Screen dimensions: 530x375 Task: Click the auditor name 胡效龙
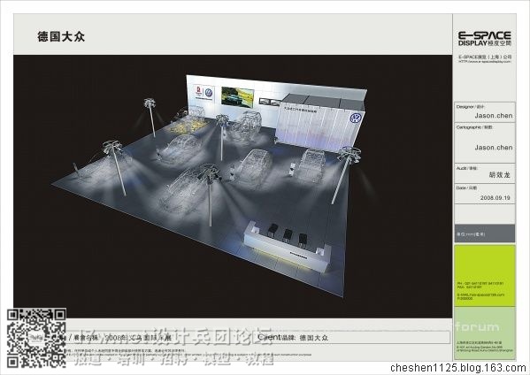tap(499, 174)
